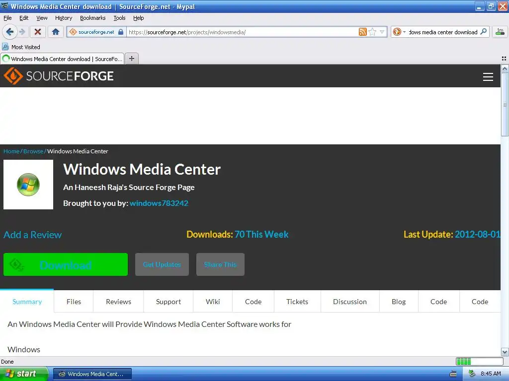Viewport: 509px width, 381px height.
Task: Open a new tab with plus button
Action: 131,59
